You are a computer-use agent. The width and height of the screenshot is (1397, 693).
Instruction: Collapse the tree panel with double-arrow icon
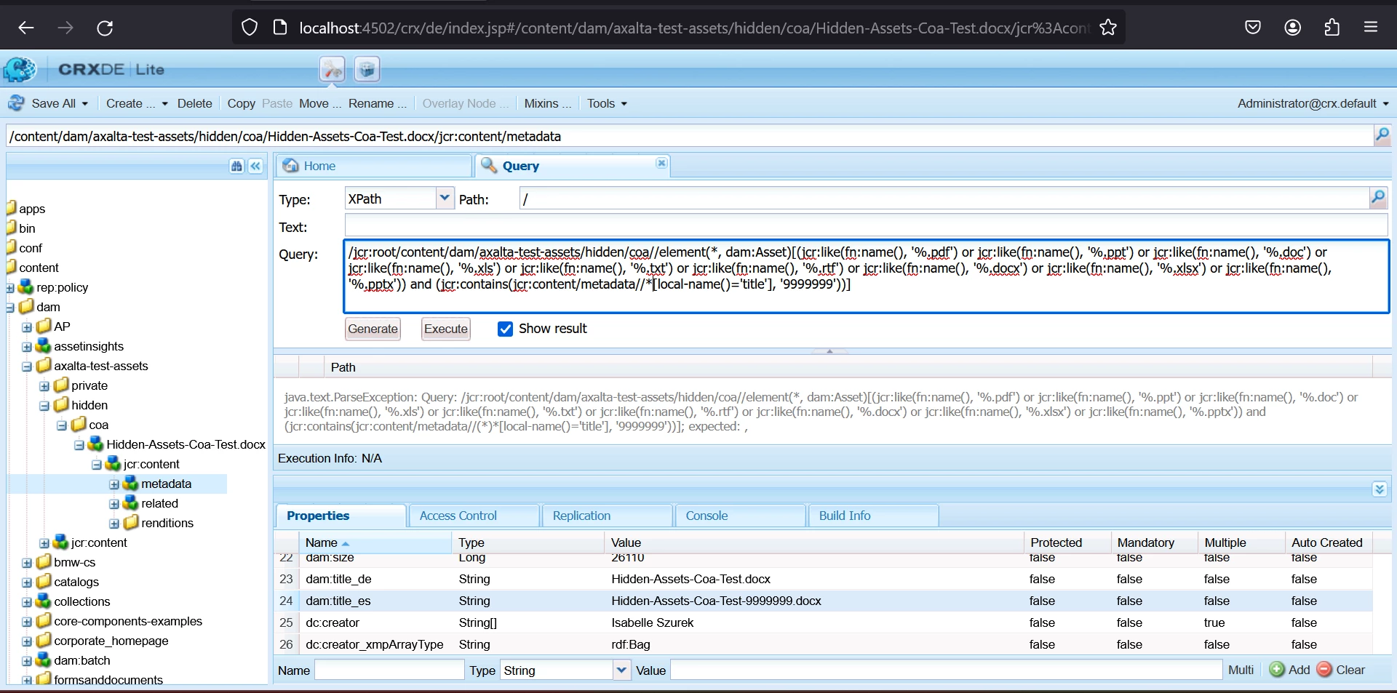[255, 166]
